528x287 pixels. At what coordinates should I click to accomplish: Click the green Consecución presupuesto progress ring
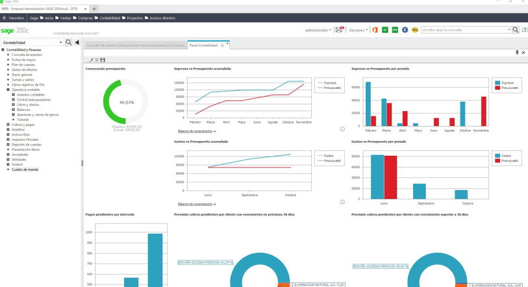[125, 102]
